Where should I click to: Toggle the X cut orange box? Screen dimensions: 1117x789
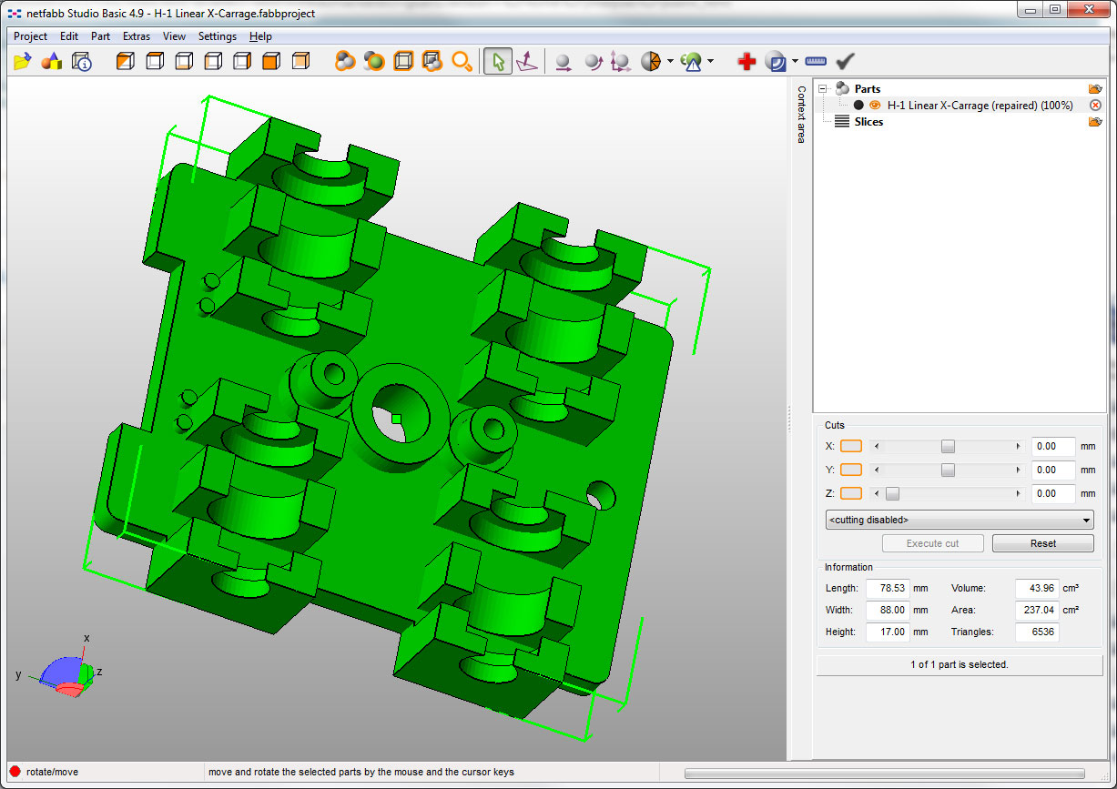tap(850, 446)
